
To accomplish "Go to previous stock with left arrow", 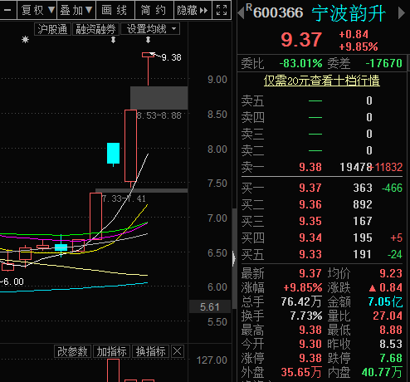I will 241,12.
